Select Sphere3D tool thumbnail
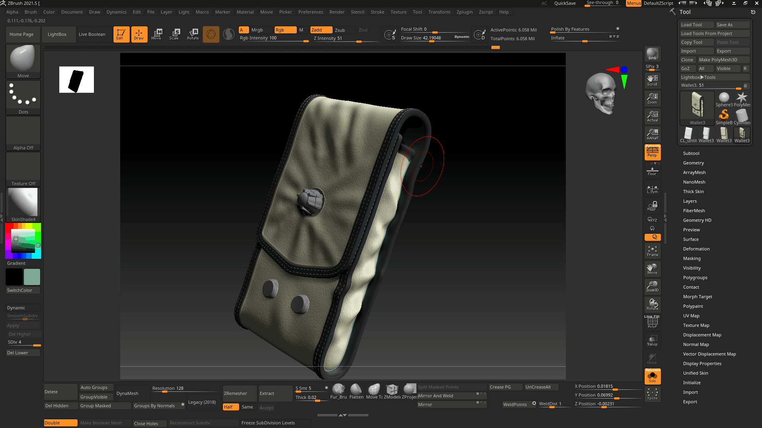Viewport: 762px width, 428px height. point(724,100)
